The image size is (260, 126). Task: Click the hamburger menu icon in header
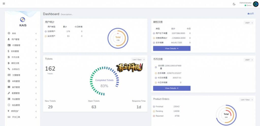[4, 4]
